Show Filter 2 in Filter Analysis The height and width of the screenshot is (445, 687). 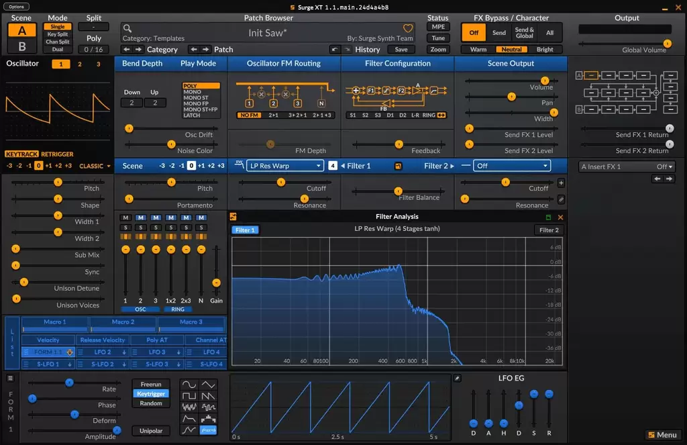[x=549, y=230]
